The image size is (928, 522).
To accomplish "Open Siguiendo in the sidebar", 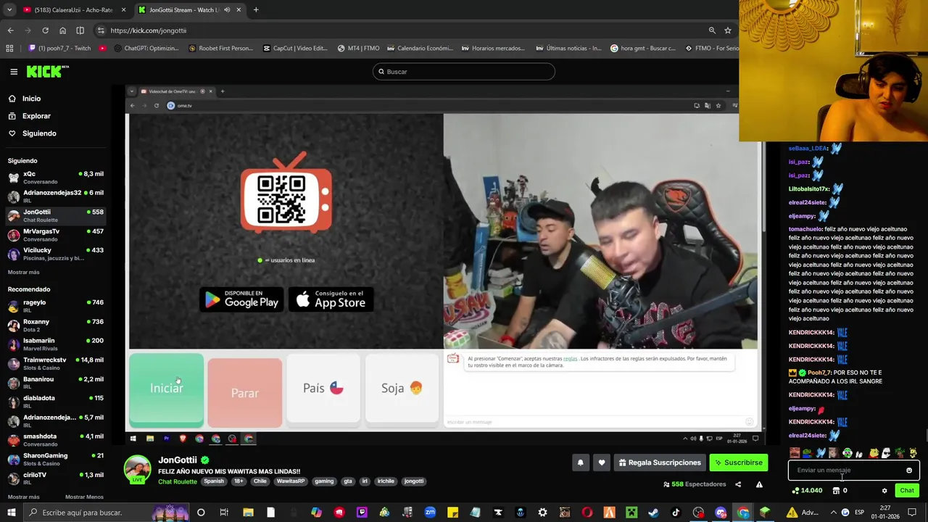I will pyautogui.click(x=39, y=133).
